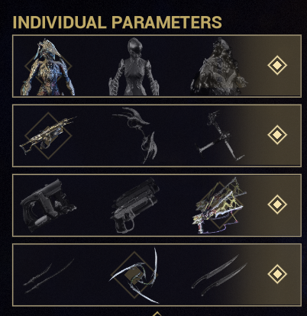Screen dimensions: 307x316
Task: Choose the grey middle warframe option
Action: pyautogui.click(x=134, y=67)
